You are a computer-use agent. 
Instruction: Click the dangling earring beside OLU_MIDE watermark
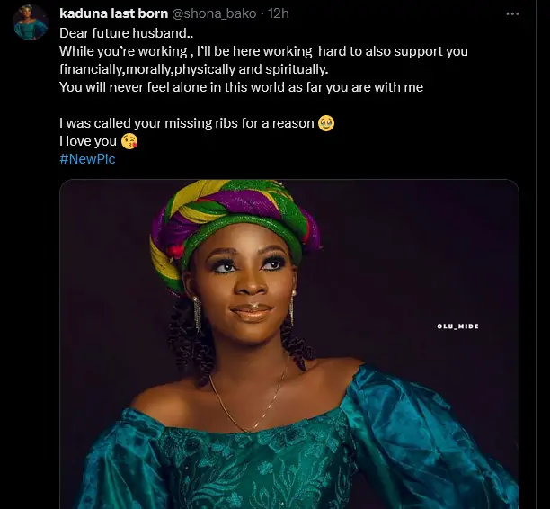(291, 307)
